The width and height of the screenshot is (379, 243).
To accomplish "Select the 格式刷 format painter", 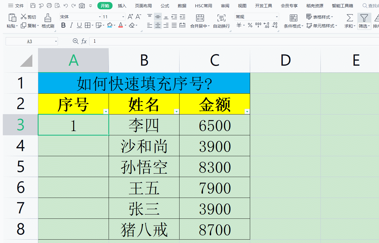I will [48, 21].
